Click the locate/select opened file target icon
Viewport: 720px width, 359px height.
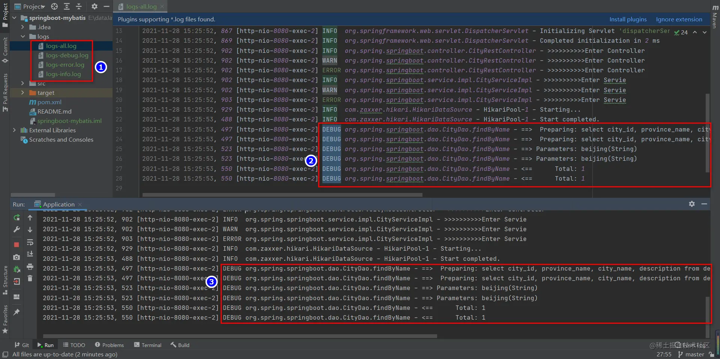point(54,6)
